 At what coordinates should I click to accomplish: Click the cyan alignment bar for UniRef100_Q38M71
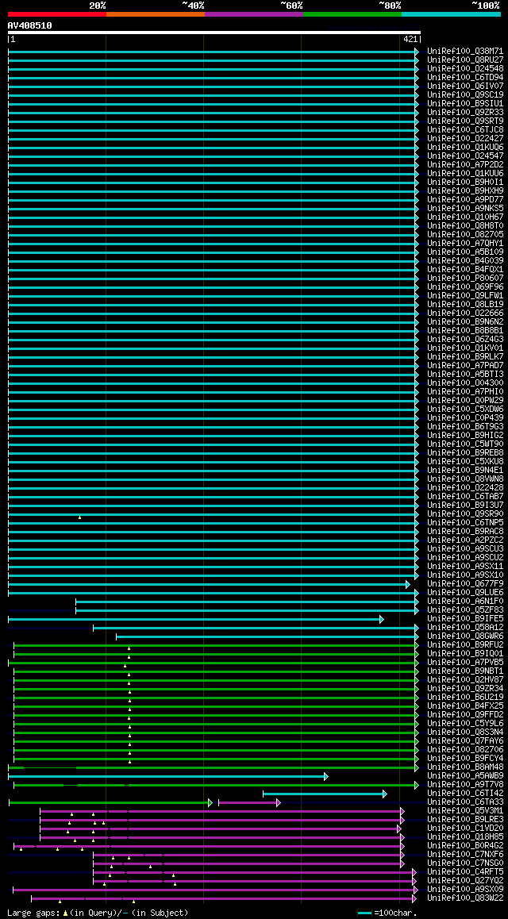pyautogui.click(x=214, y=52)
